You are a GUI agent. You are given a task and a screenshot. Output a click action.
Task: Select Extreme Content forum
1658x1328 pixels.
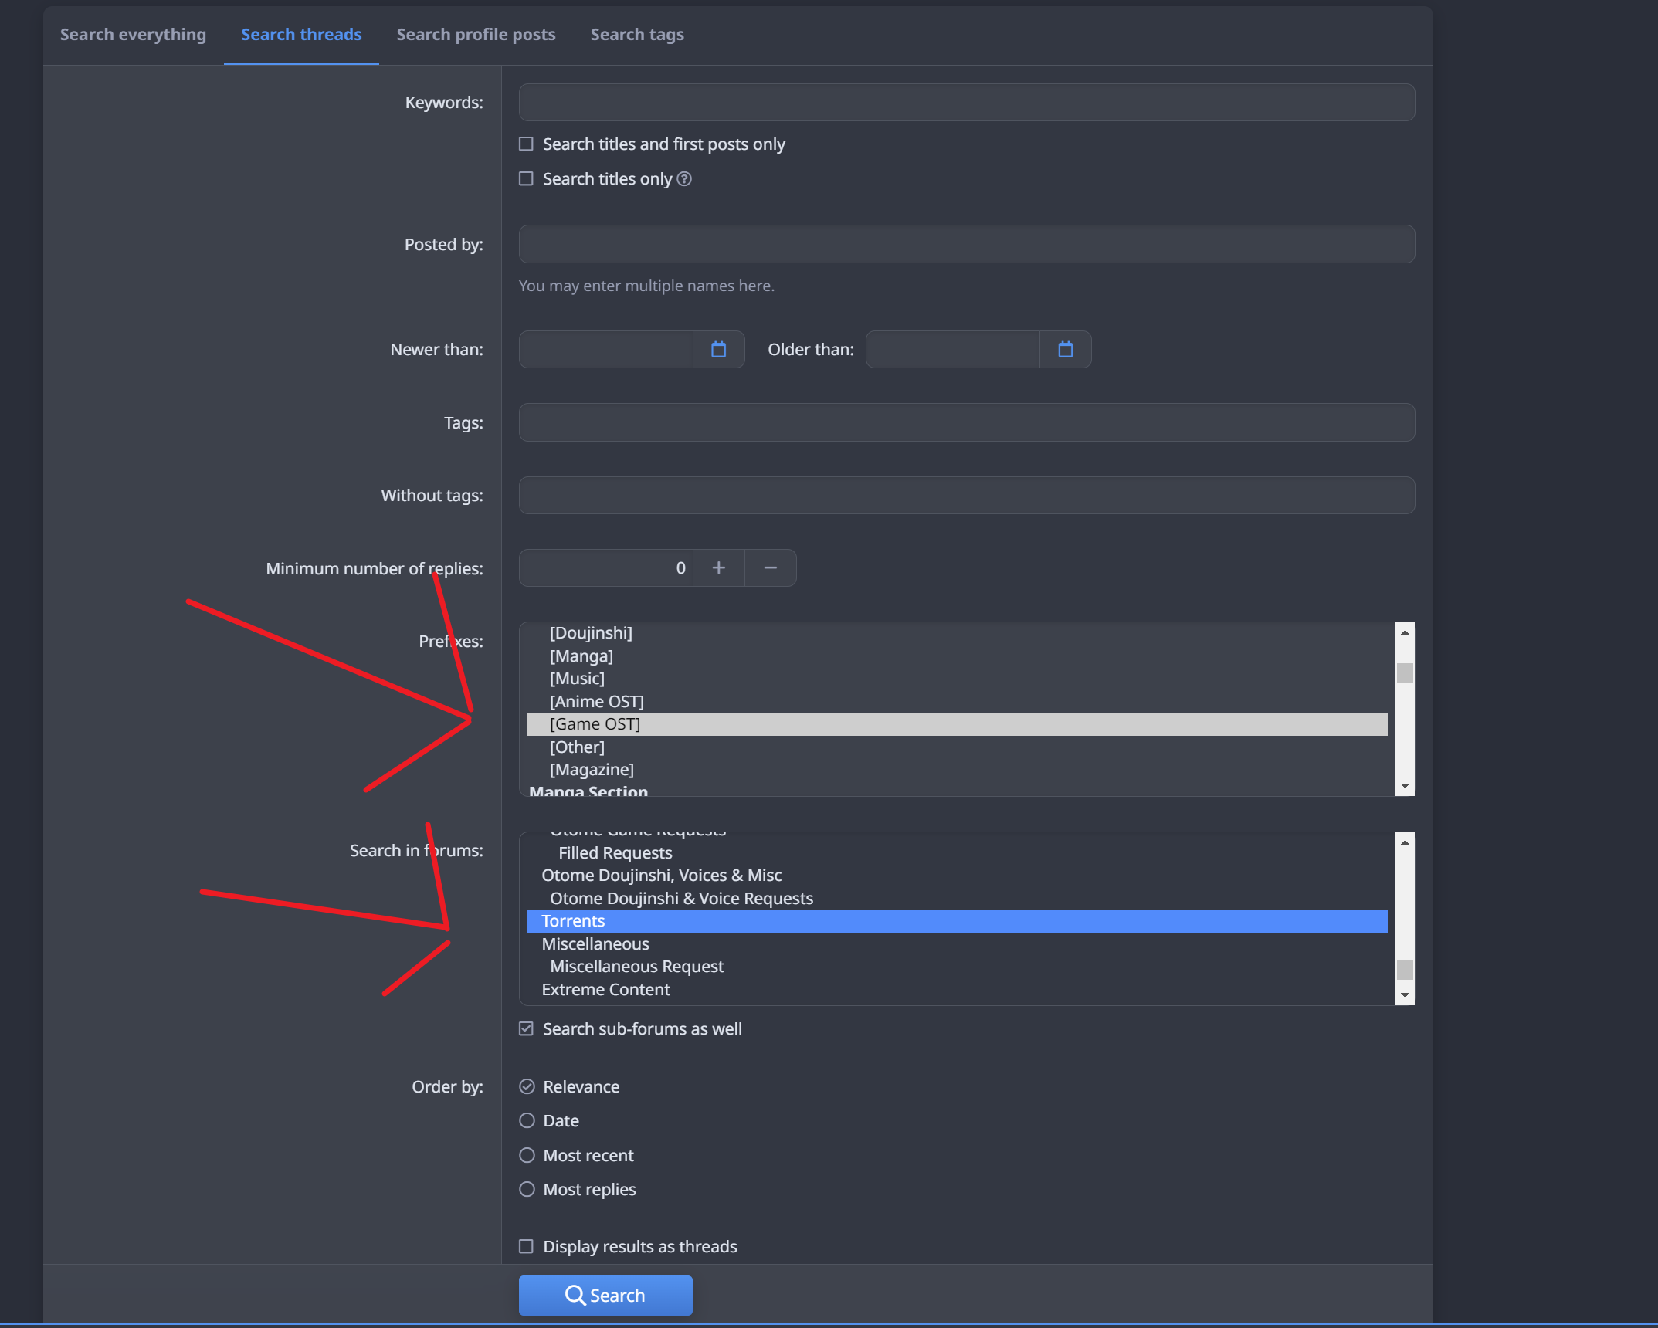point(958,990)
